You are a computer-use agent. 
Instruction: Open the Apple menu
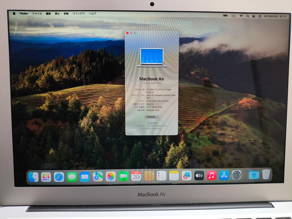pos(14,13)
